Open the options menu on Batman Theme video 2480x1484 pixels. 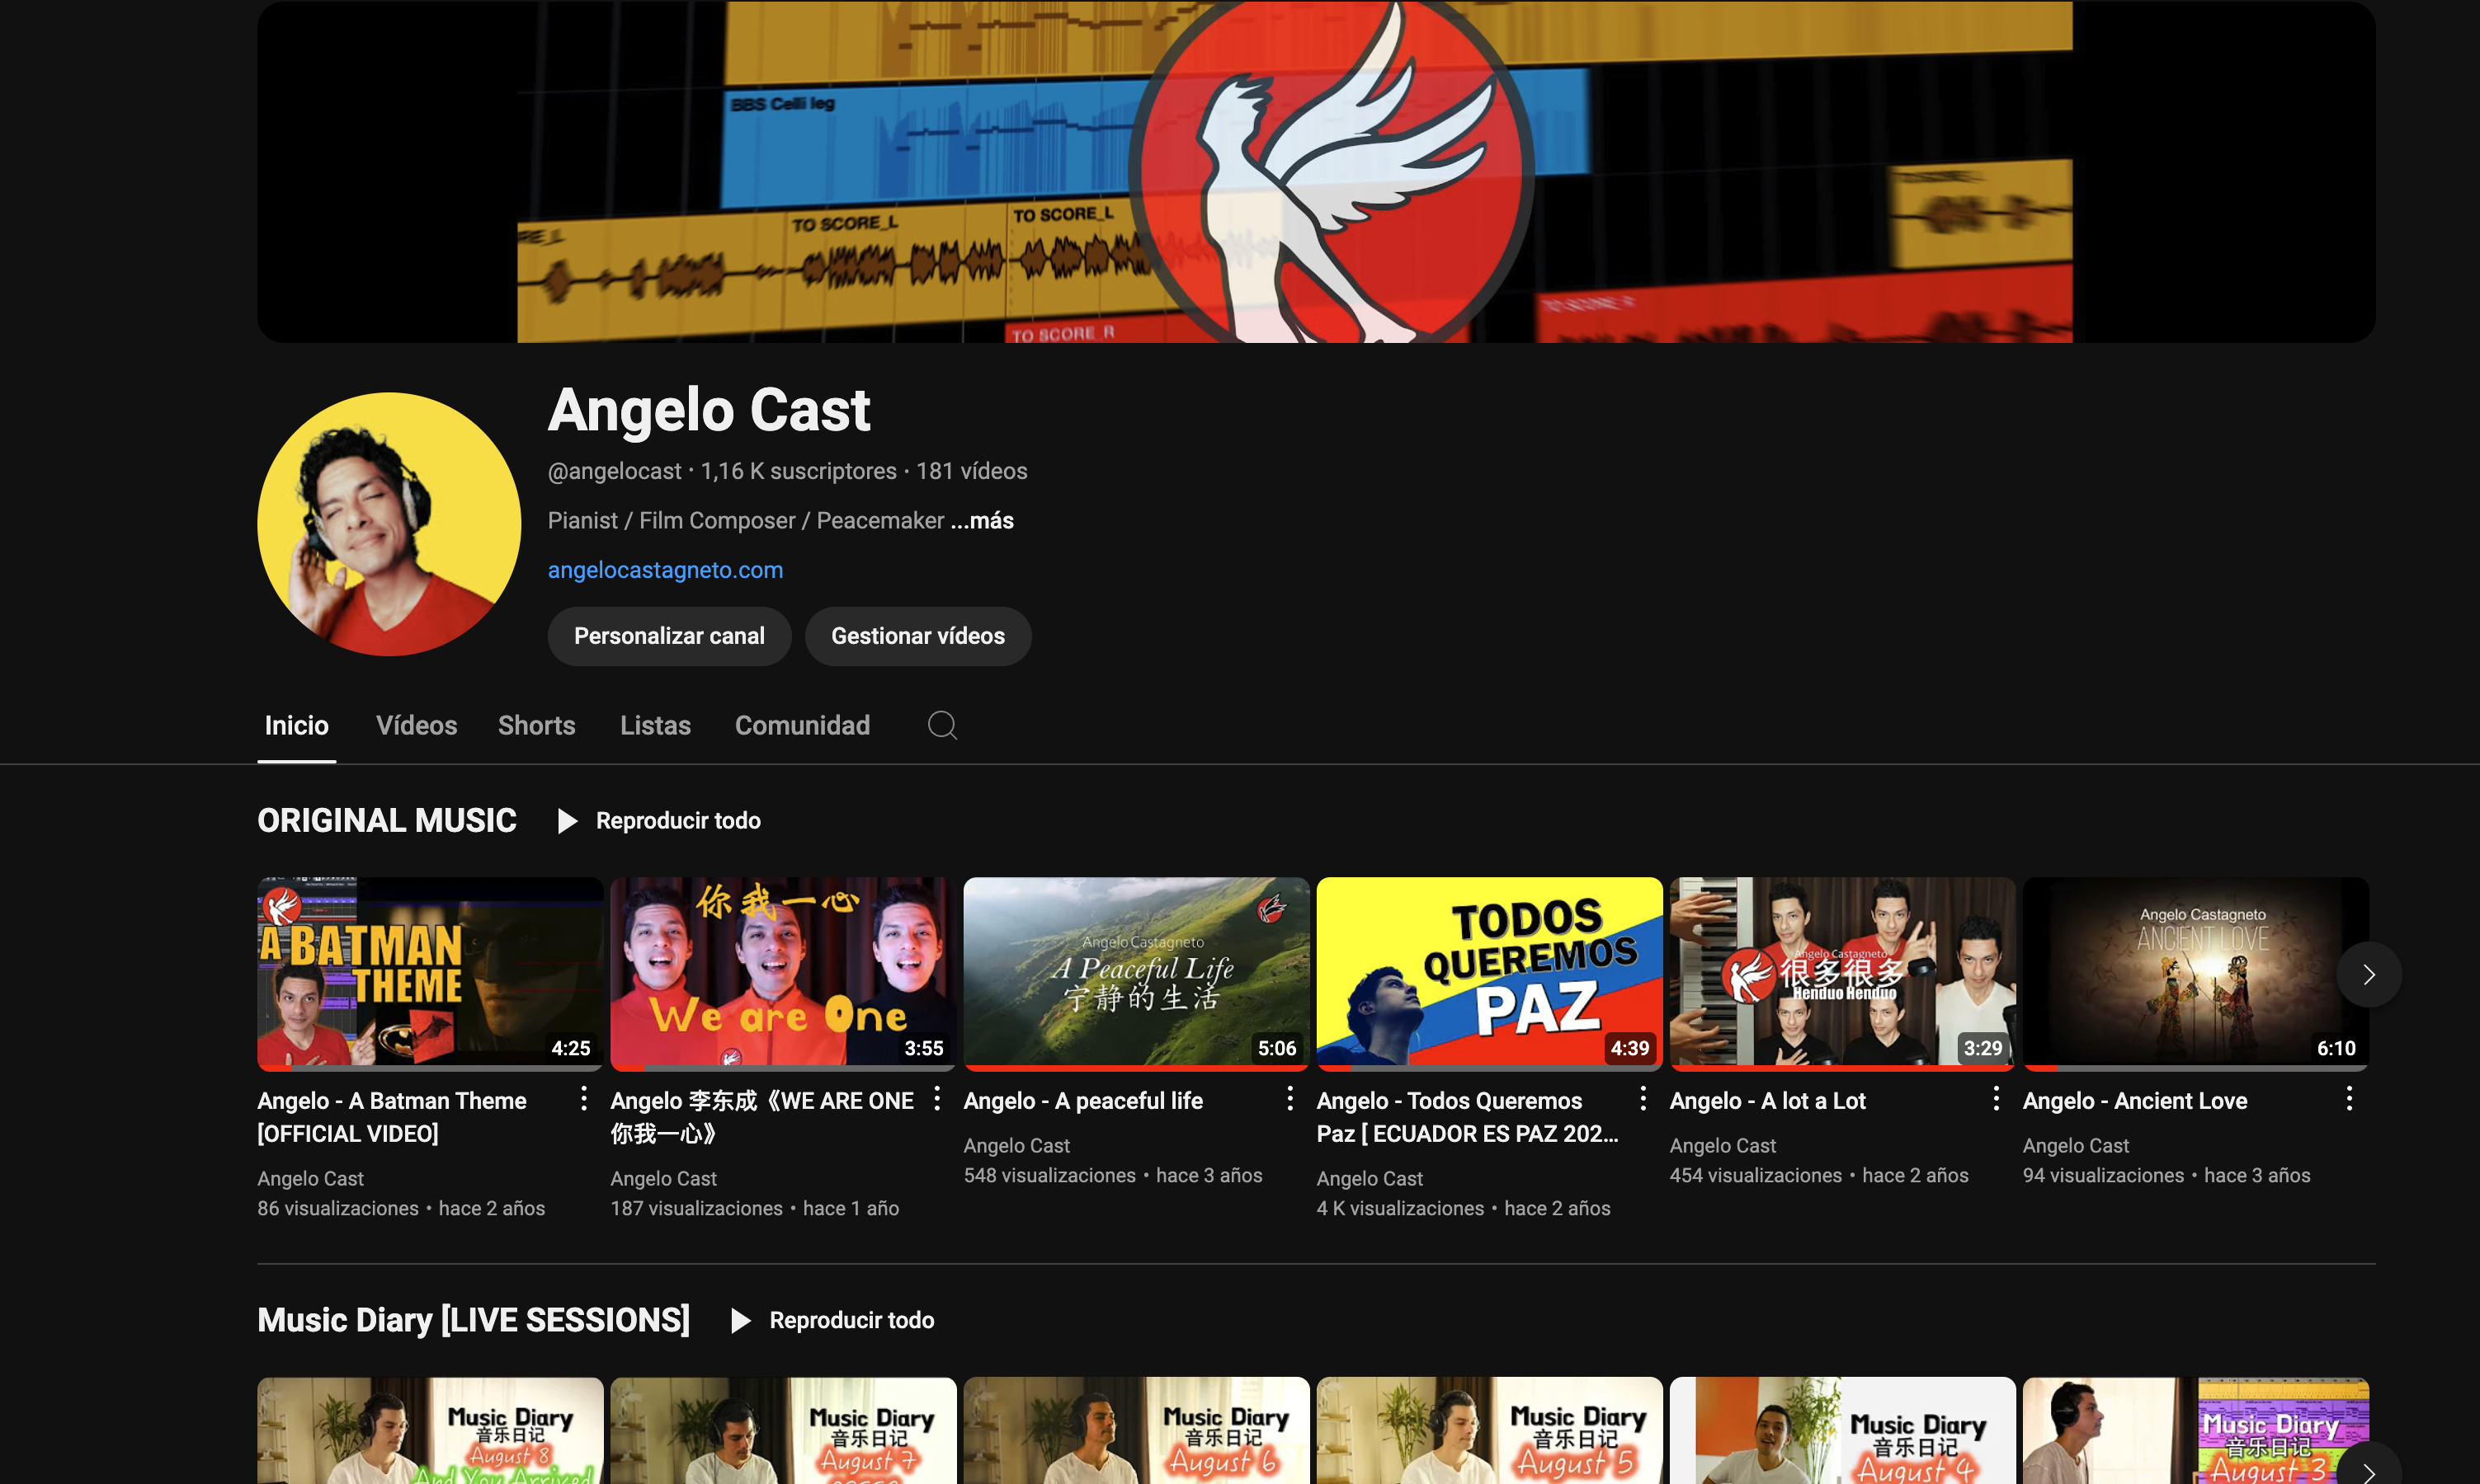click(583, 1098)
